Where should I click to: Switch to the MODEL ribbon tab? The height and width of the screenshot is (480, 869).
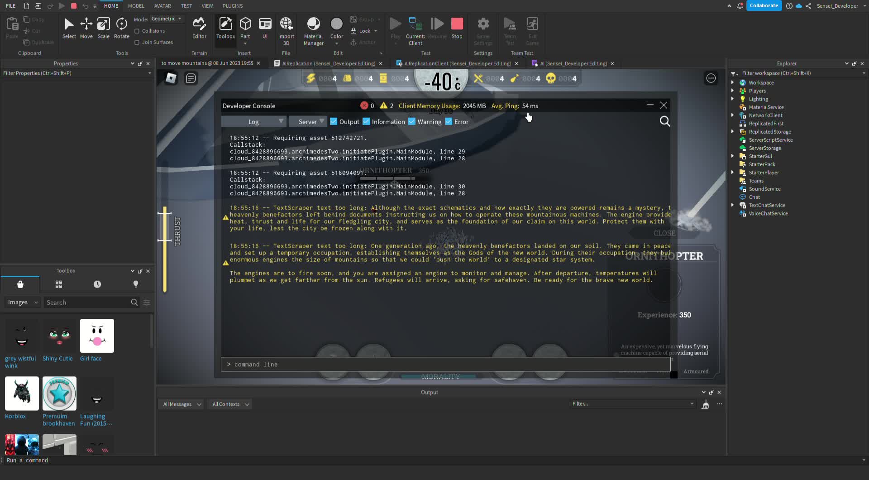pos(136,6)
